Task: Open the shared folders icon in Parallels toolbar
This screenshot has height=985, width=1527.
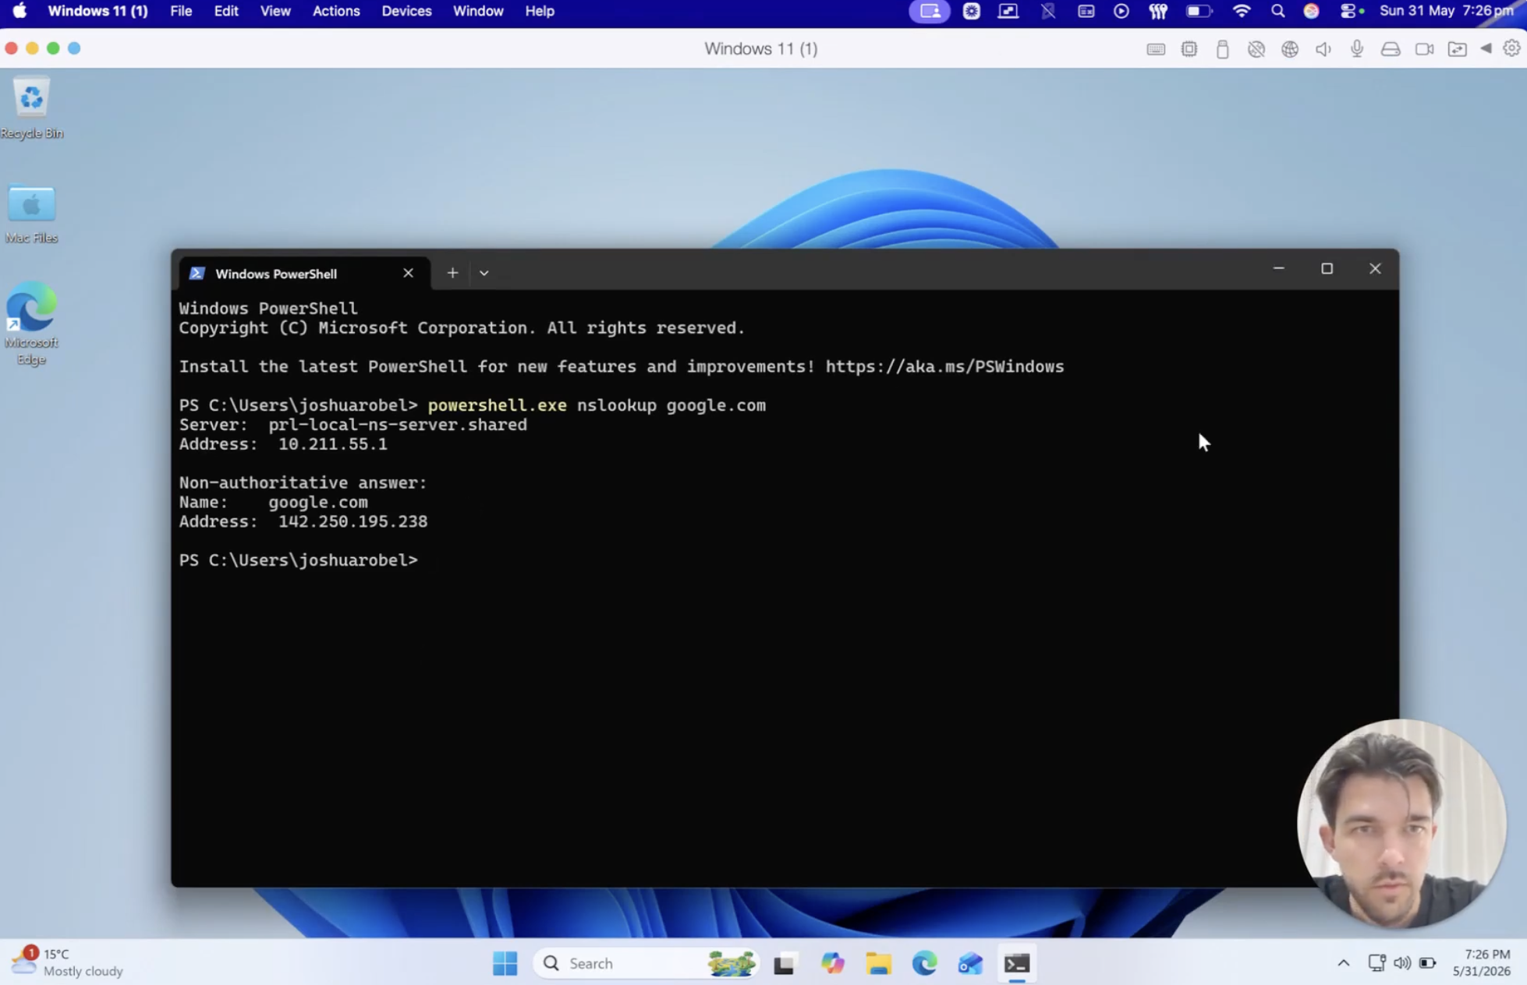Action: 1457,49
